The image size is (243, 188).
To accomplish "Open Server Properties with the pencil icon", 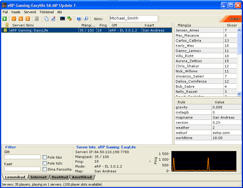I will 53,19.
